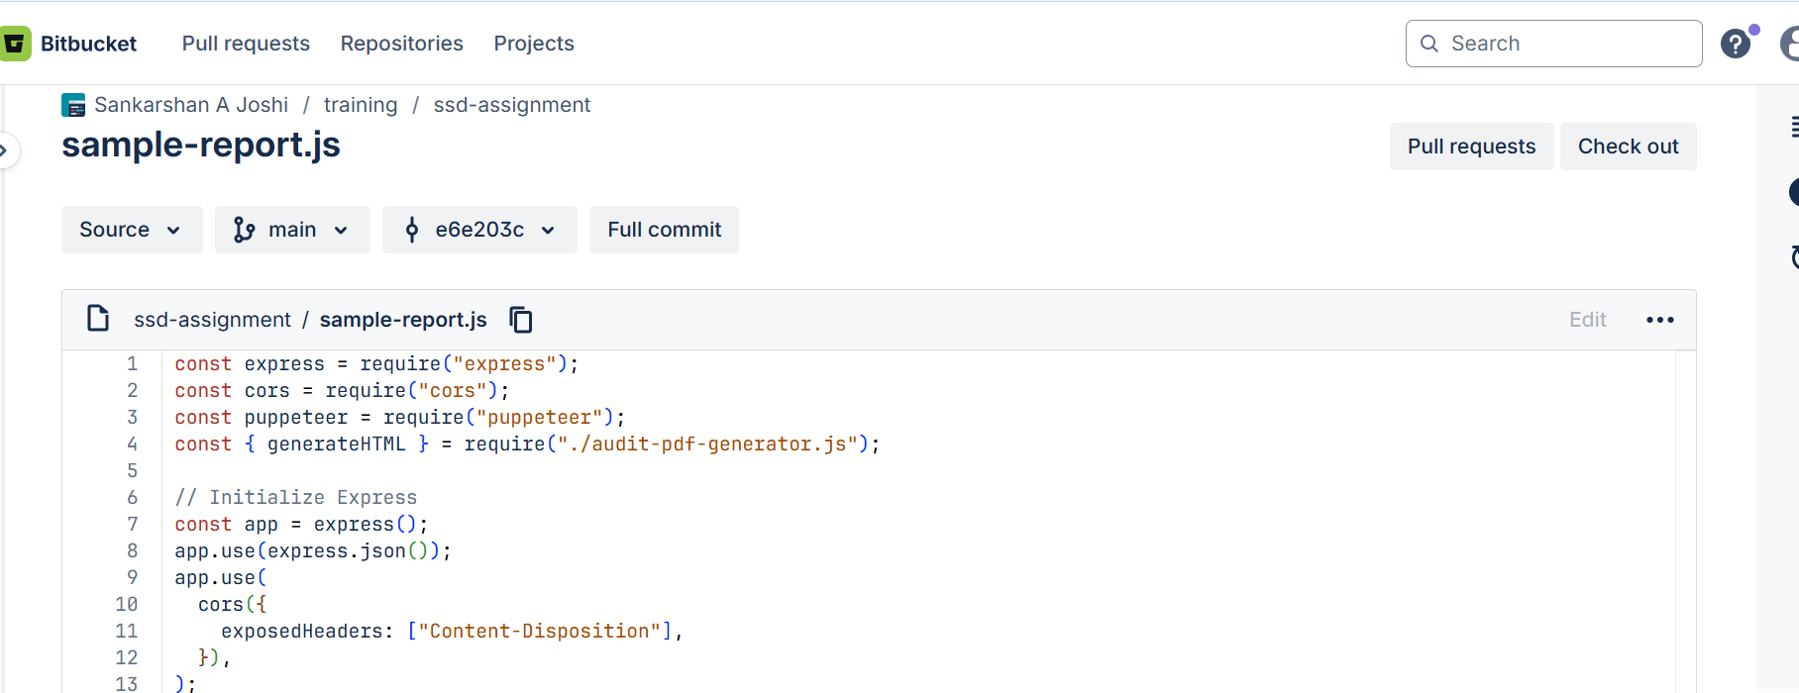Click the Check out button
The height and width of the screenshot is (693, 1799).
click(1628, 147)
